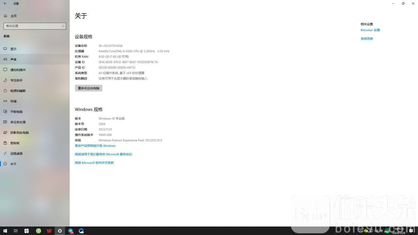
Task: Open the BitLocker 设置 link
Action: coord(370,30)
